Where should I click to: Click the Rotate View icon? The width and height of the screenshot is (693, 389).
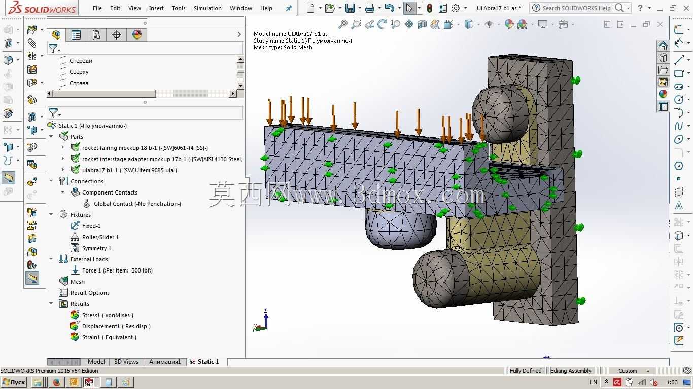[x=383, y=24]
